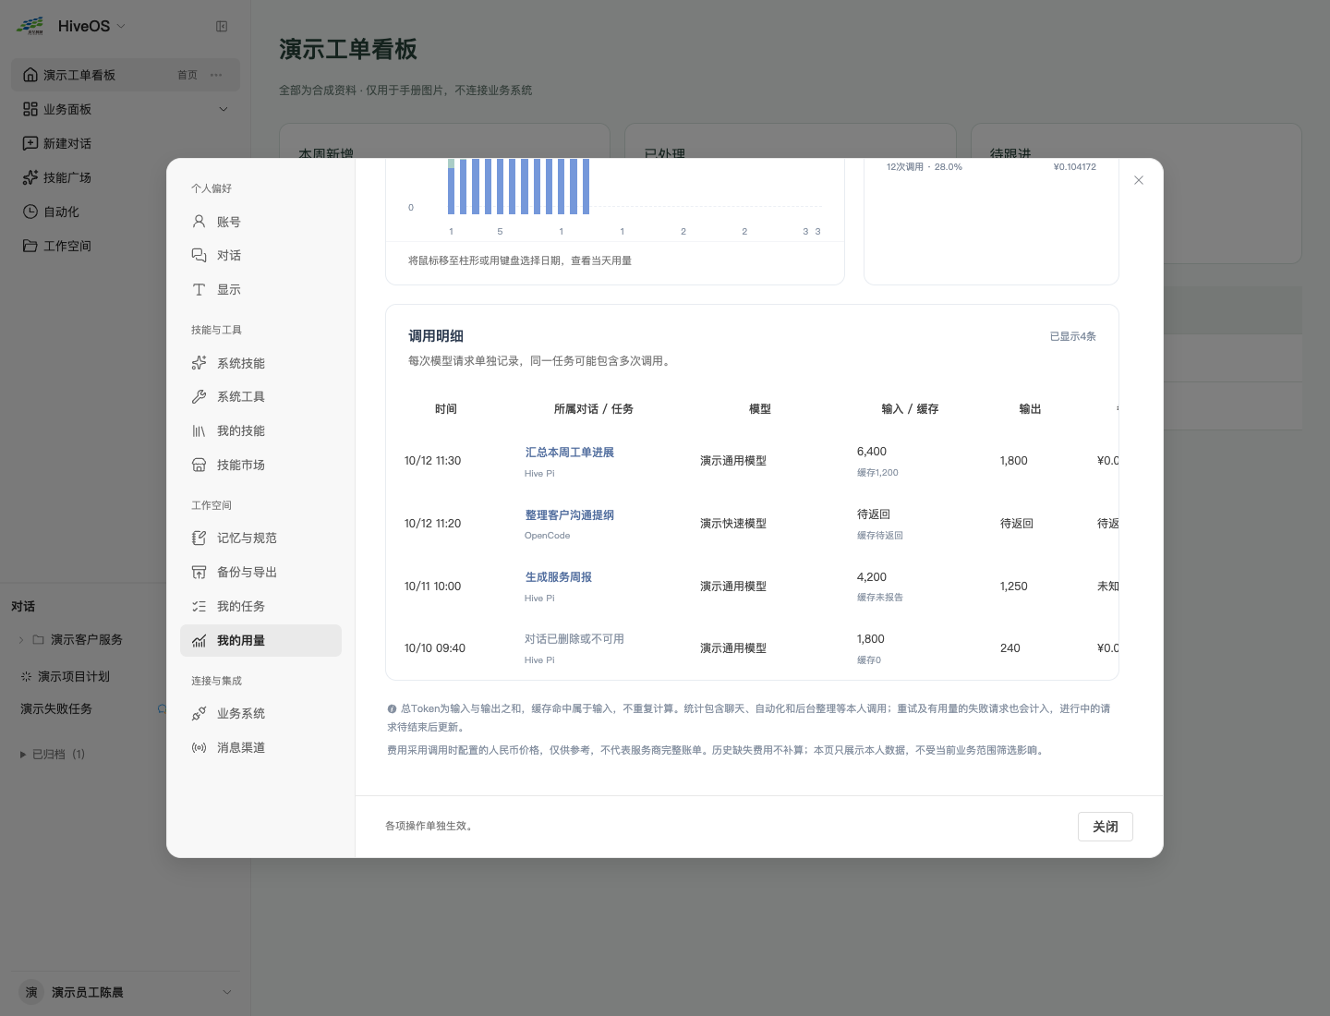The image size is (1330, 1016).
Task: Open the 演示失败任务 conversation
Action: [x=56, y=709]
